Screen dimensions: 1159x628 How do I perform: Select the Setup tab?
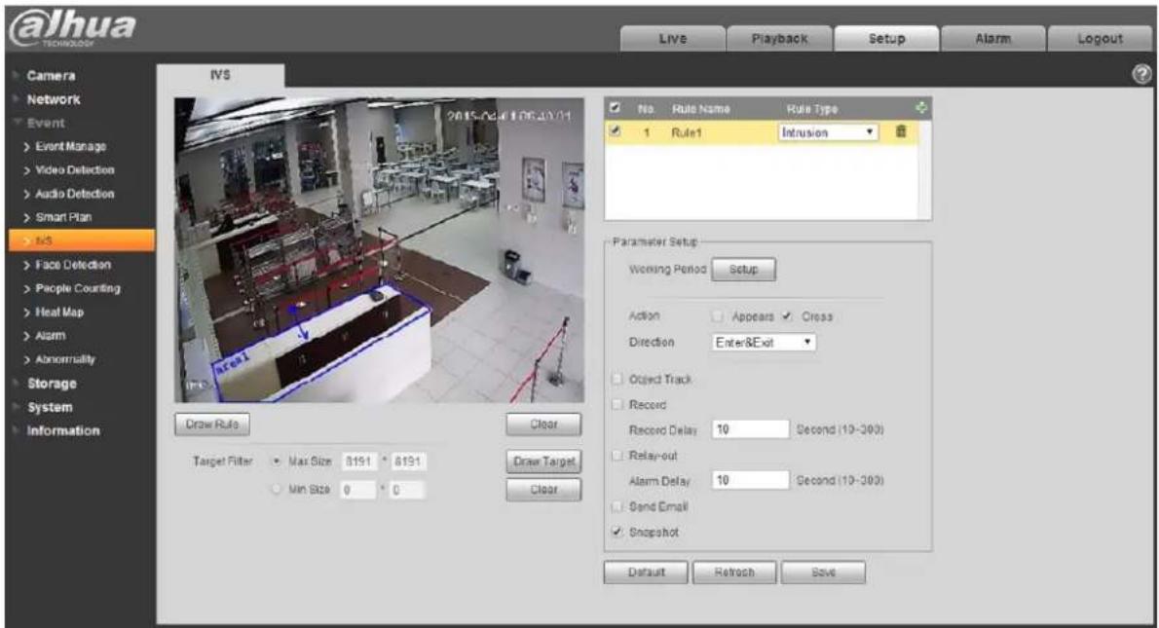tap(887, 38)
